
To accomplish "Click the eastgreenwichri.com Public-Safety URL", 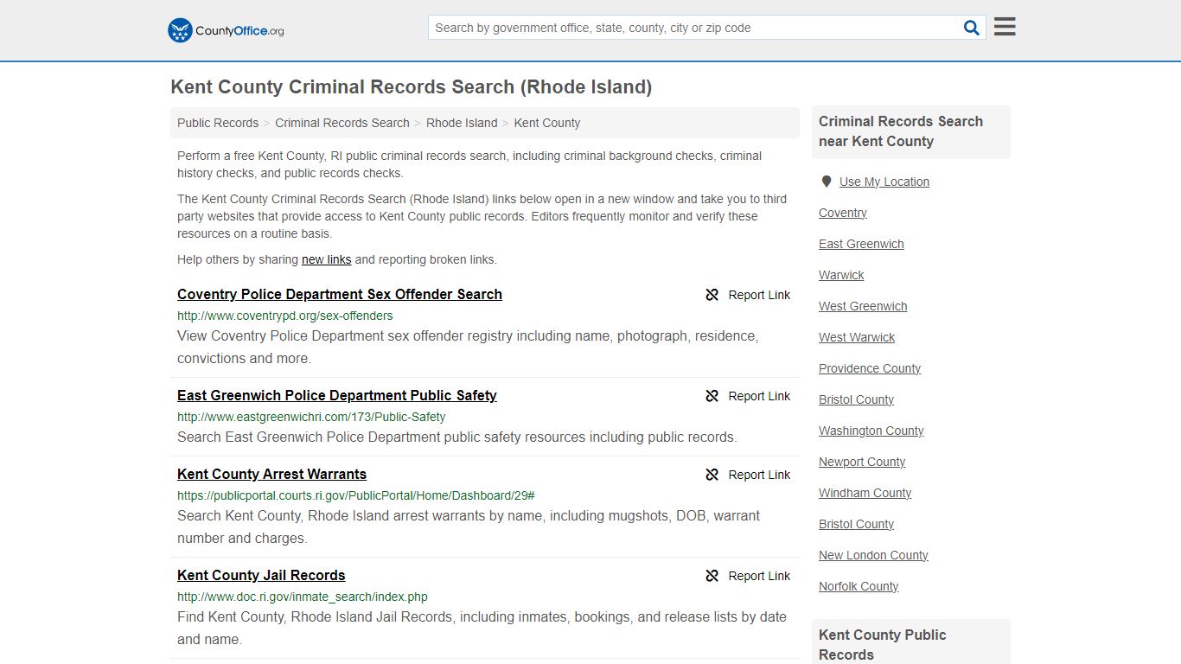I will pyautogui.click(x=311, y=417).
